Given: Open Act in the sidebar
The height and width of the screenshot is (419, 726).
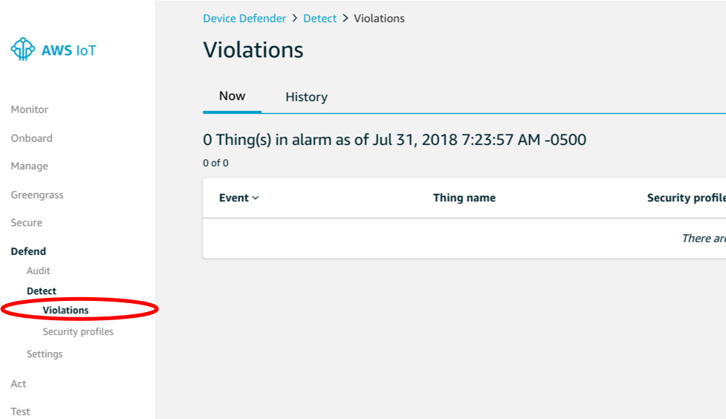Looking at the screenshot, I should click(x=19, y=384).
